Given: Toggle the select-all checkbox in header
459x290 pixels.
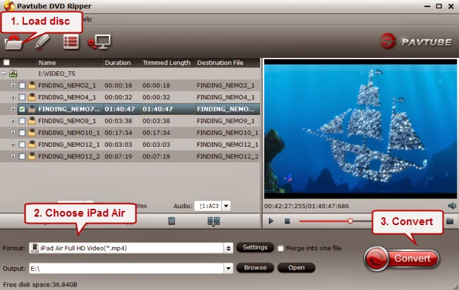Looking at the screenshot, I should click(x=6, y=62).
